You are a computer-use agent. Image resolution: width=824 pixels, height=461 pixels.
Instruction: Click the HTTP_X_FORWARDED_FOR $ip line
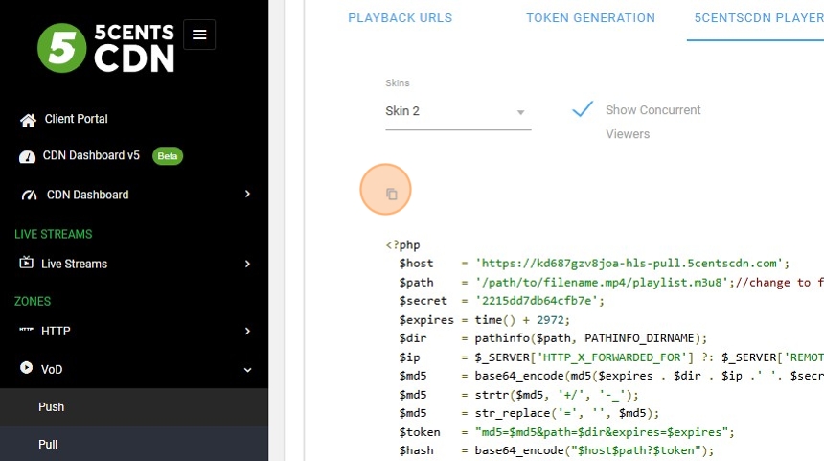611,357
